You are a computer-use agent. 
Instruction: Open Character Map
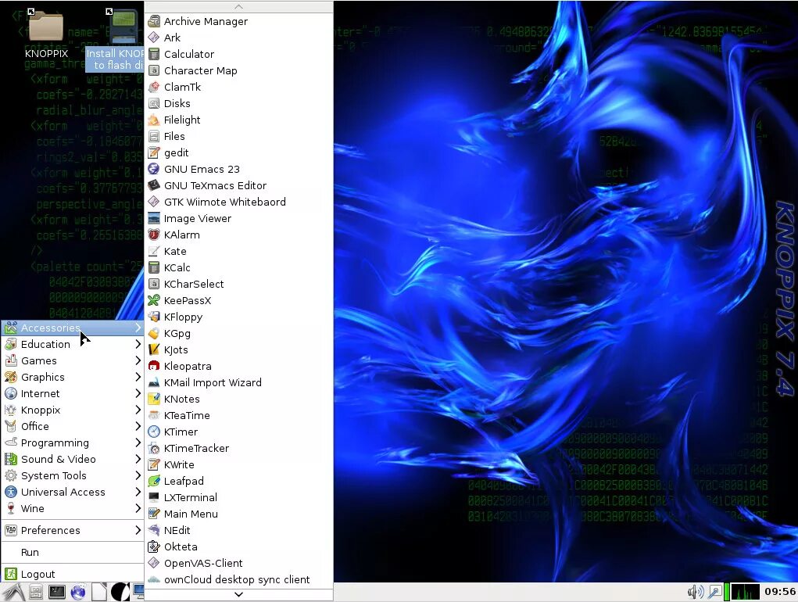tap(238, 70)
